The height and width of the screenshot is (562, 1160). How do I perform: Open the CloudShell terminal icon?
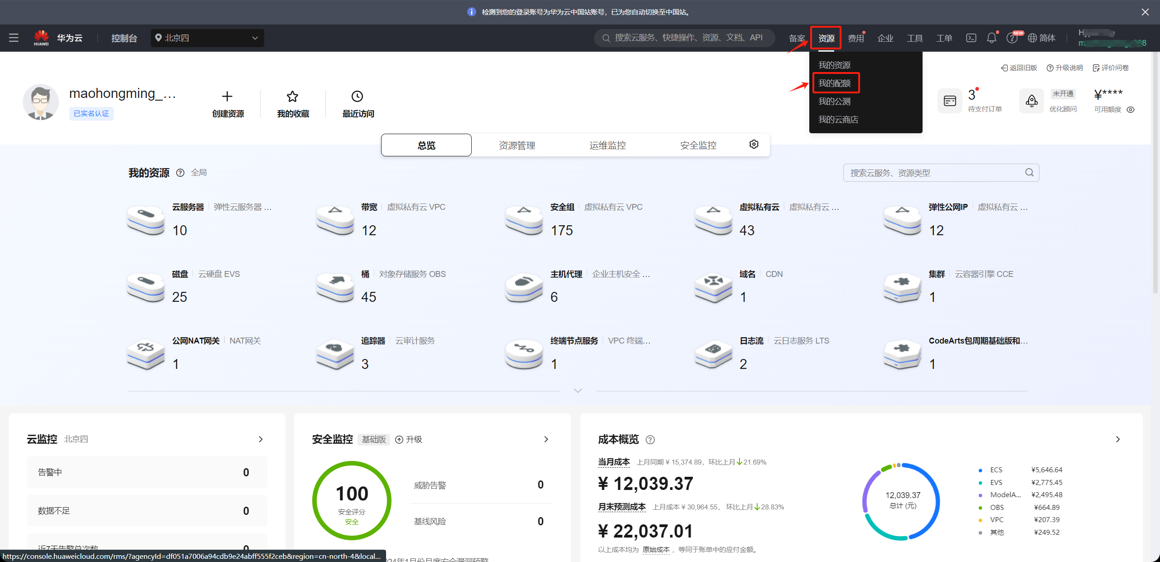coord(971,38)
